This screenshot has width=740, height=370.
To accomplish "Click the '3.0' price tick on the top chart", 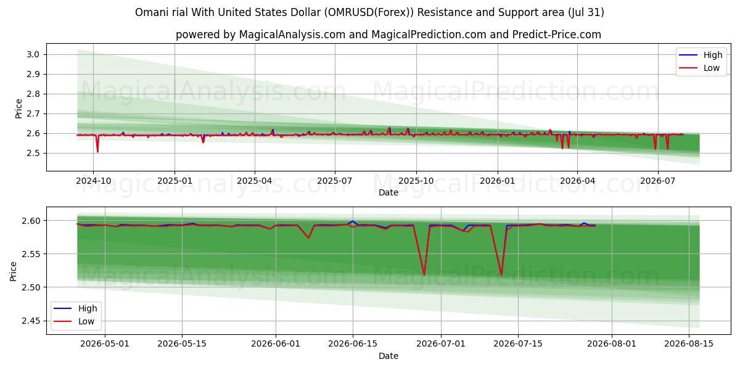I will click(x=33, y=54).
